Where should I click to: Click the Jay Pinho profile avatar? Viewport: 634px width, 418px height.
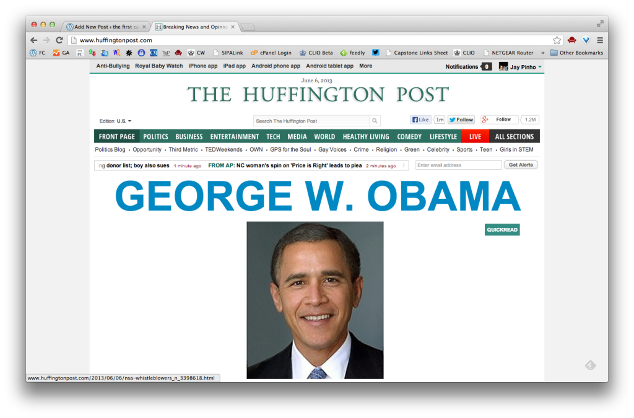[503, 67]
